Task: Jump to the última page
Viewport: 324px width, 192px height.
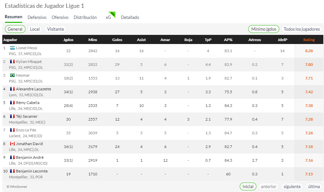Action: [x=314, y=186]
